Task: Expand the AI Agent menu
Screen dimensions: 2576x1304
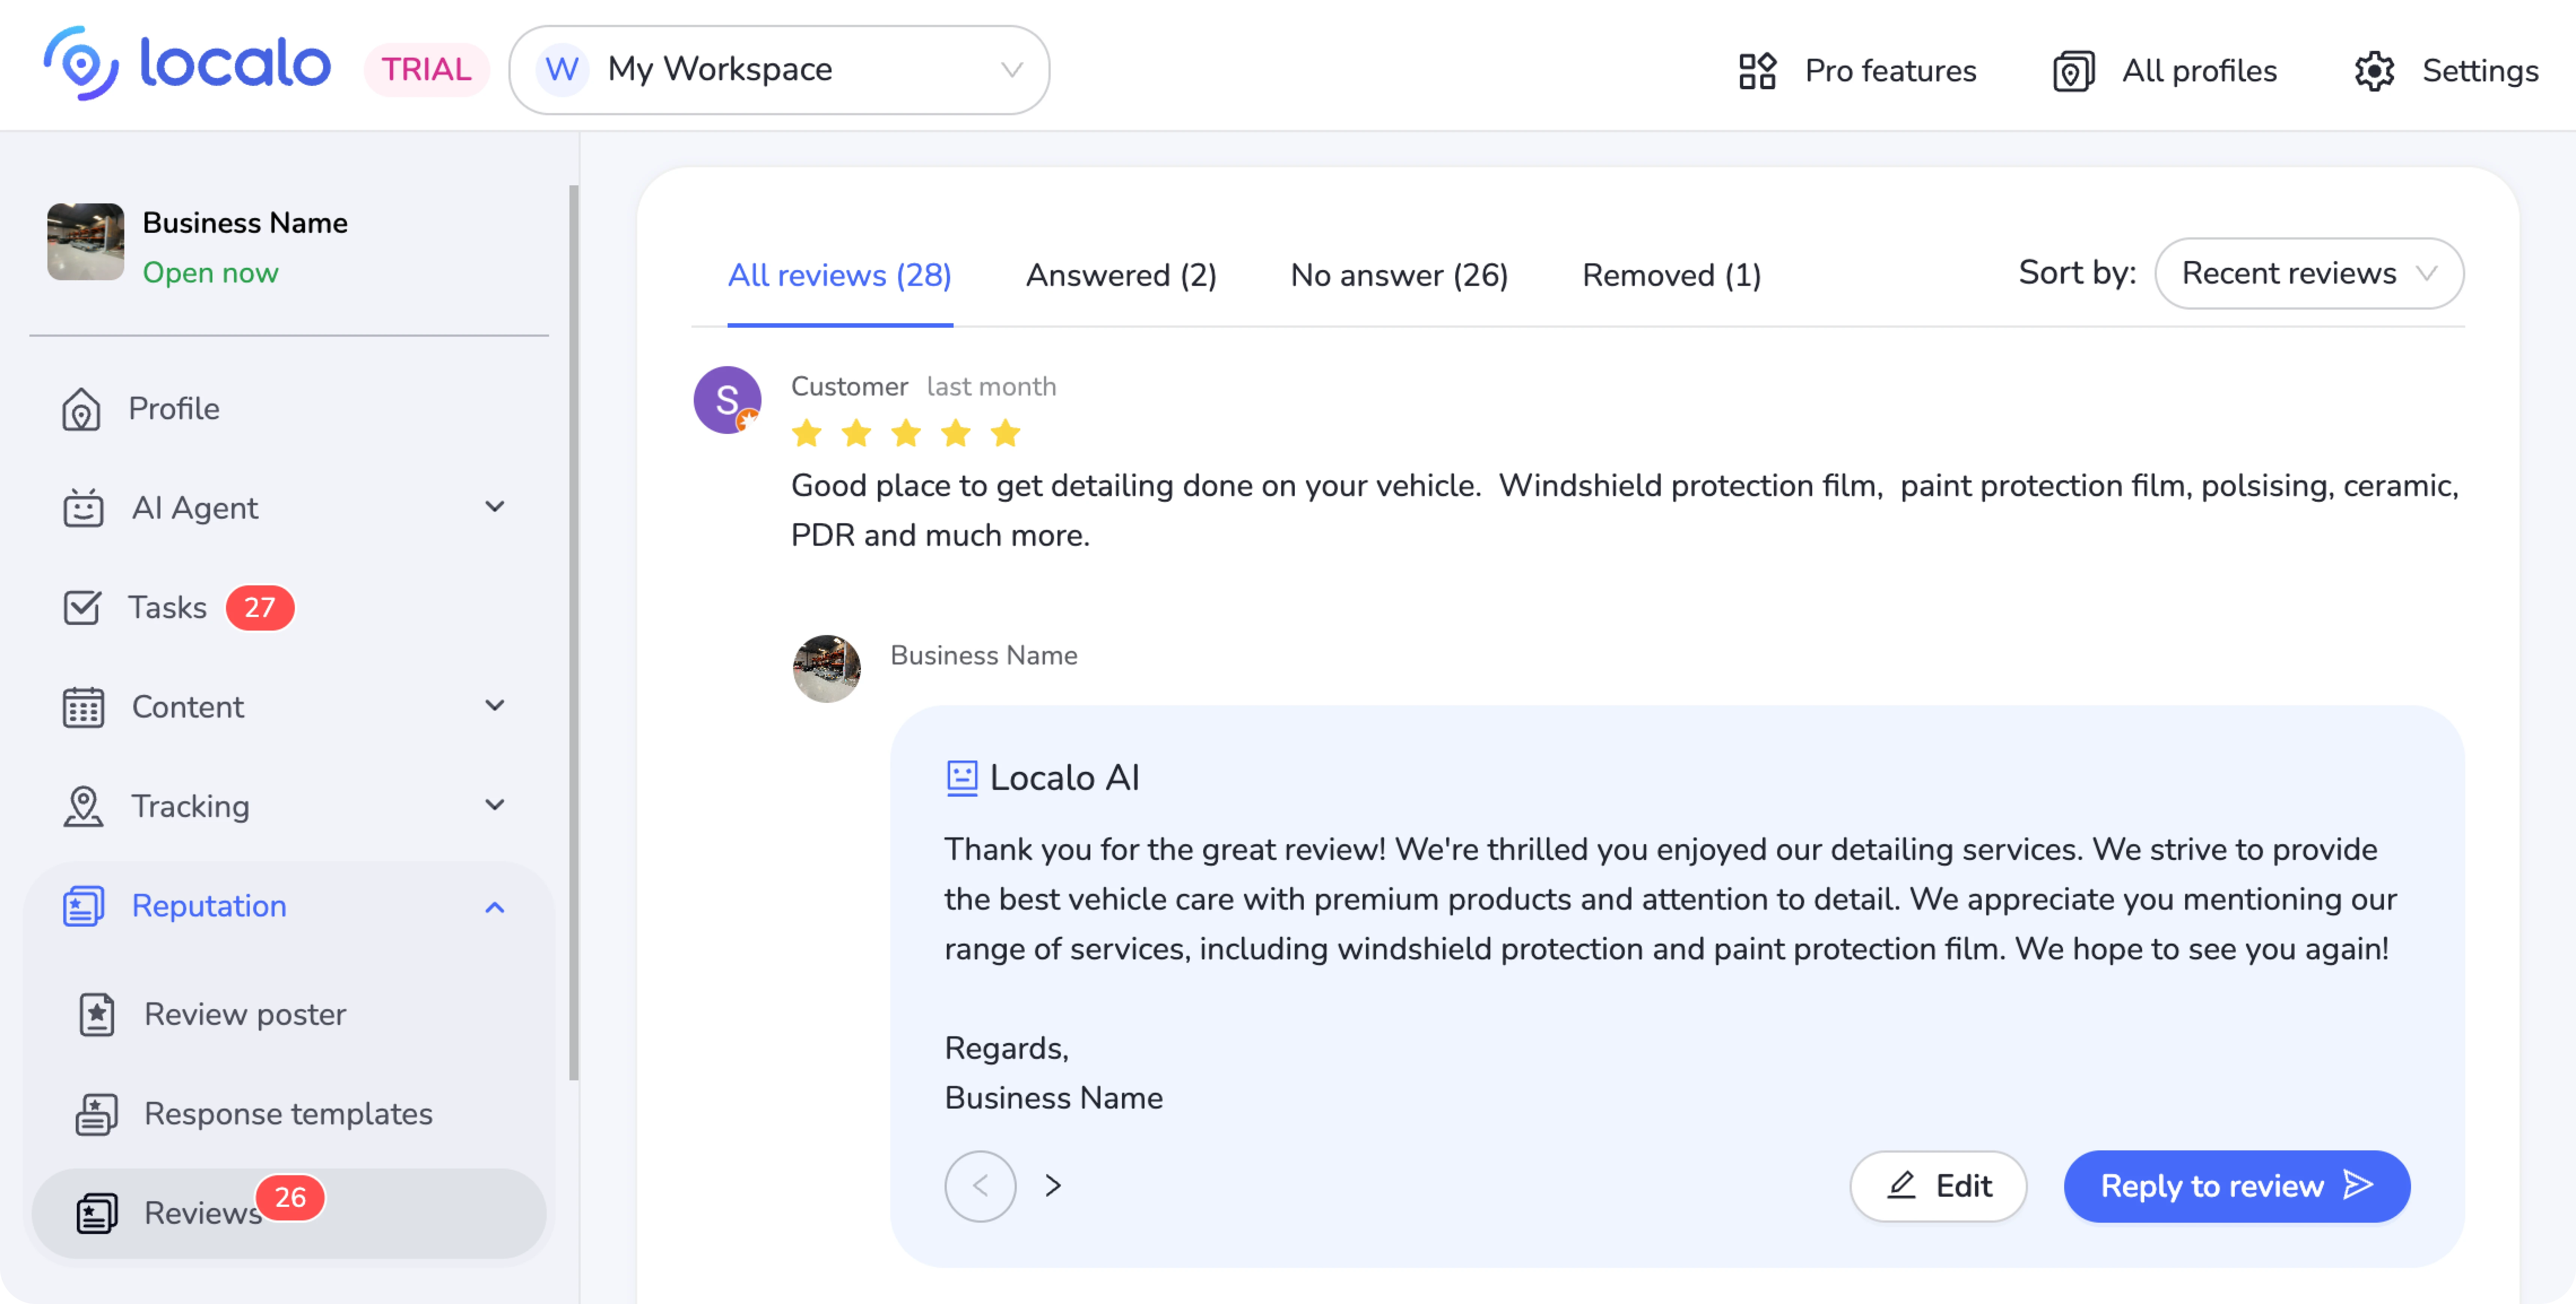Action: click(494, 507)
